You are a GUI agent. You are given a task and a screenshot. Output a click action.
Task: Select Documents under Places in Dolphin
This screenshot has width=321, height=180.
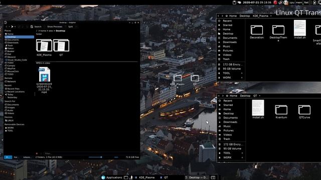(12, 40)
